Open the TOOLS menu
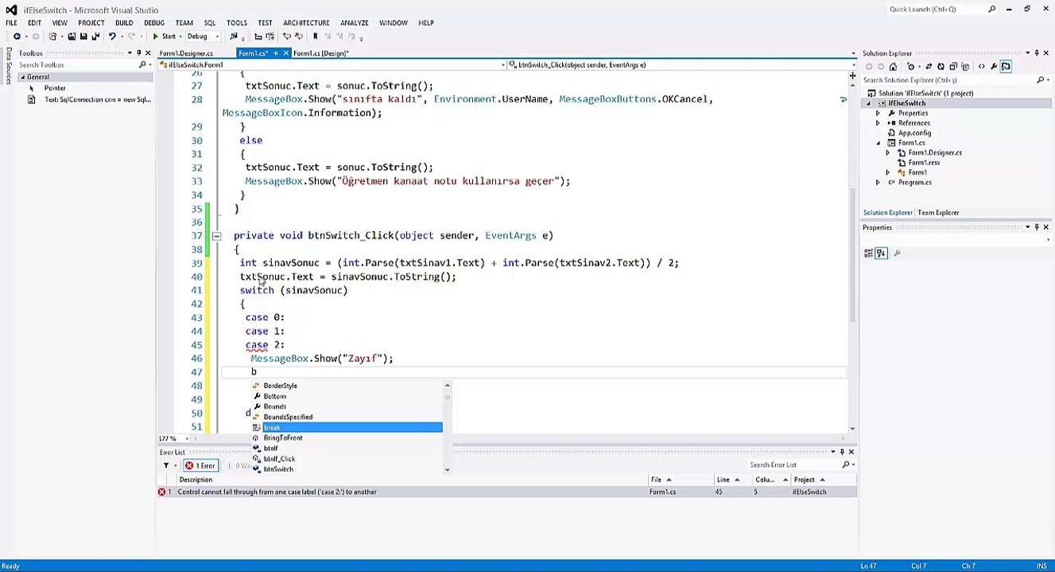The width and height of the screenshot is (1055, 572). pos(236,23)
